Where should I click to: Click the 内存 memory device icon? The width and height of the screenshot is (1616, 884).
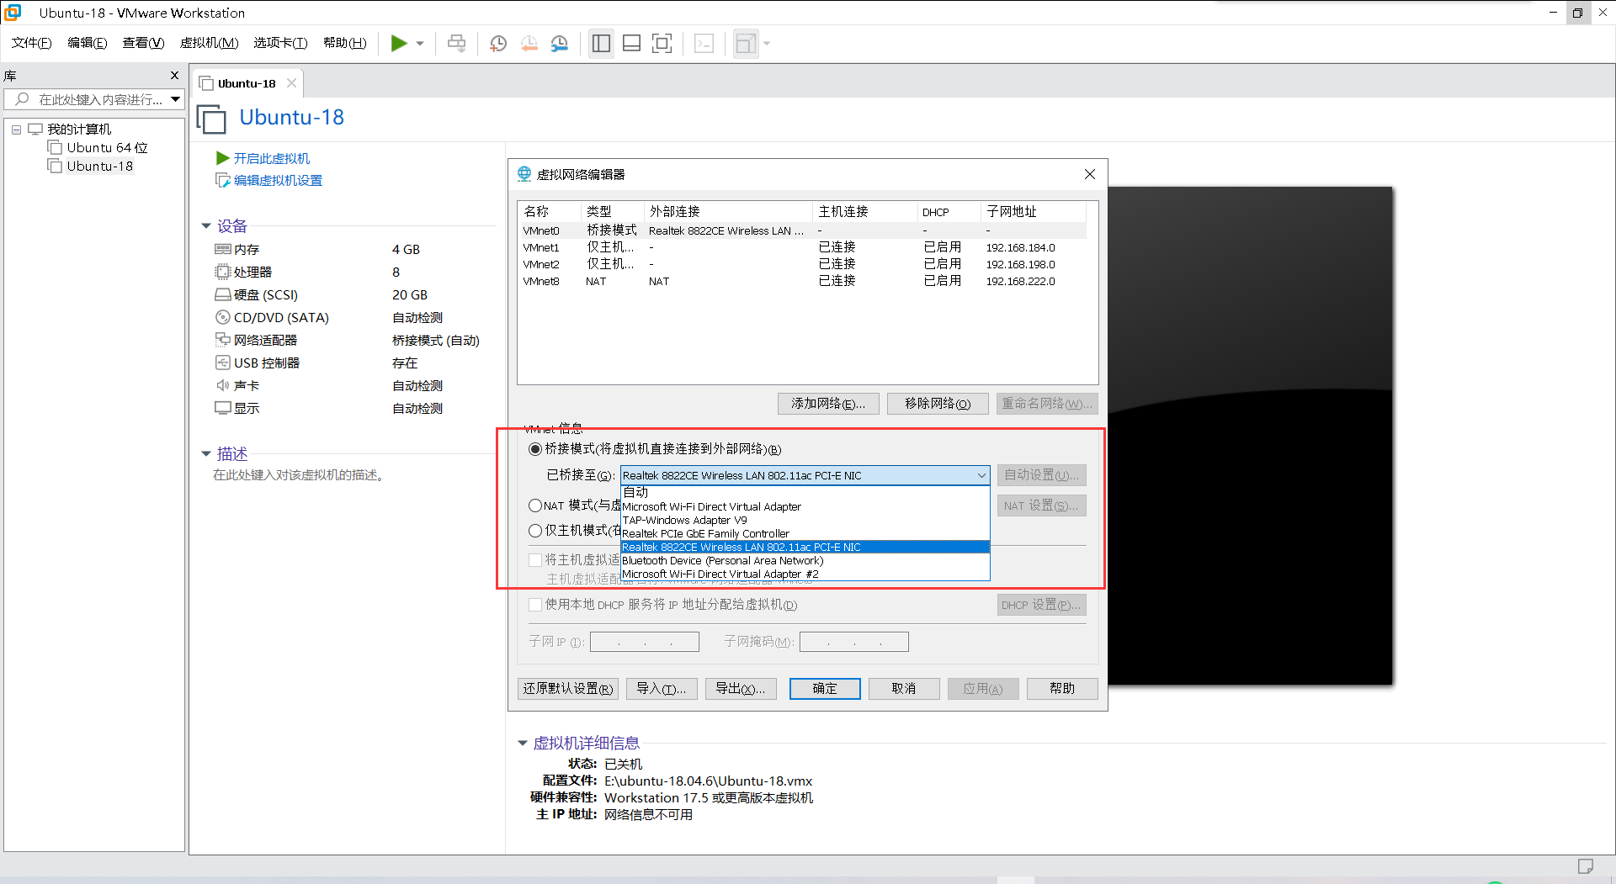[223, 249]
